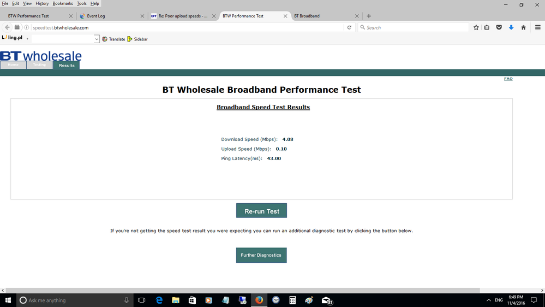Click the Testing site navigation tab

point(39,65)
